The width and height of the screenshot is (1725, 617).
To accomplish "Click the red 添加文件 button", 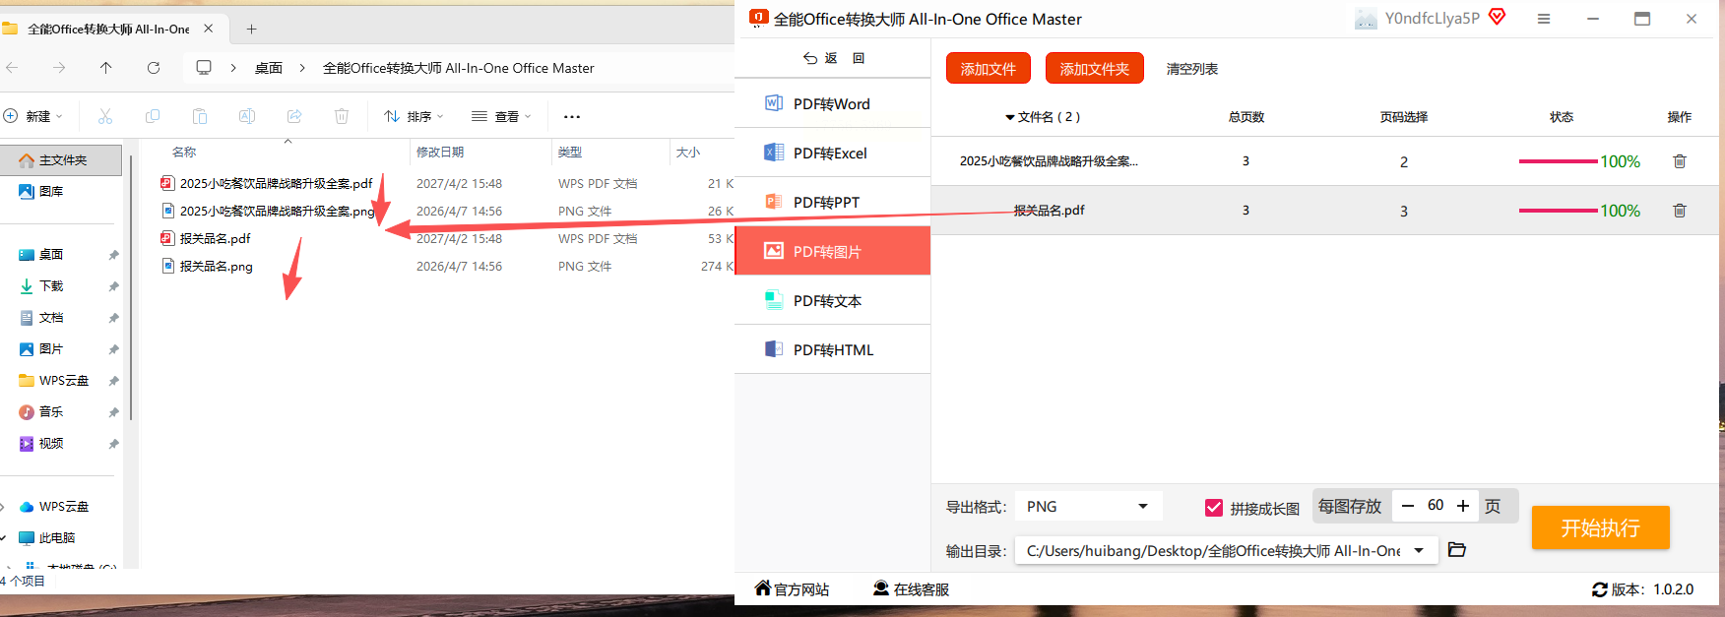I will 988,68.
